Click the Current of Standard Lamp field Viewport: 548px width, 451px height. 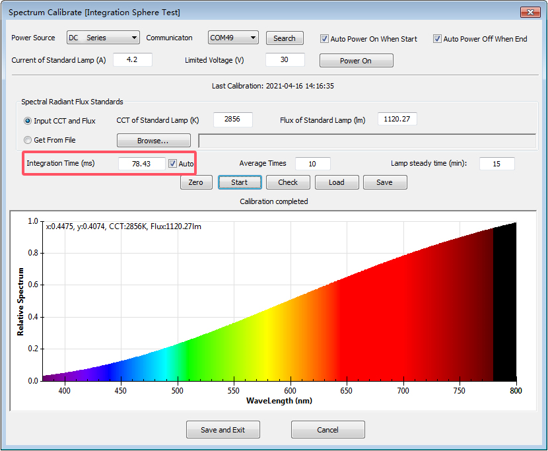pos(133,60)
